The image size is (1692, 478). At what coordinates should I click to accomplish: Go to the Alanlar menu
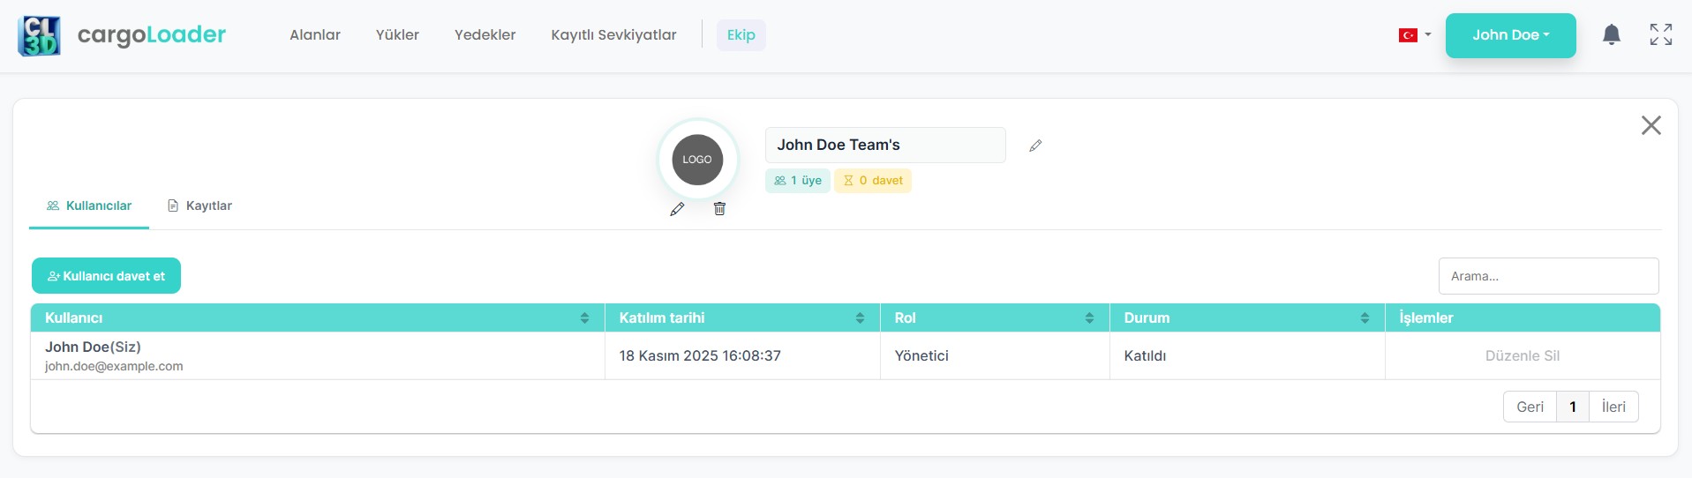[x=315, y=35]
